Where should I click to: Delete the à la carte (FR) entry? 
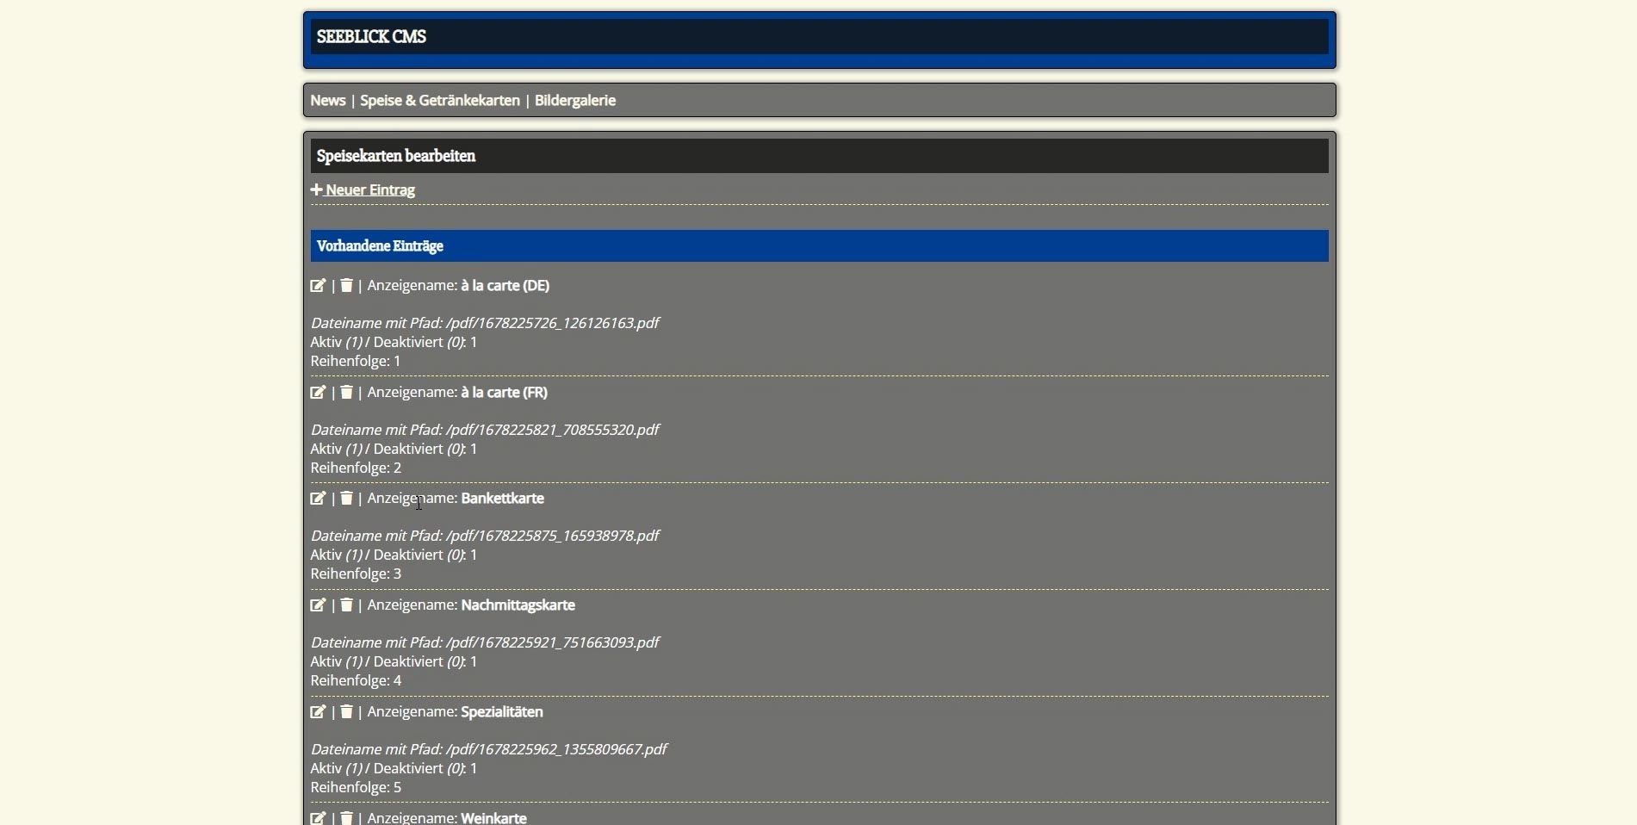click(346, 392)
